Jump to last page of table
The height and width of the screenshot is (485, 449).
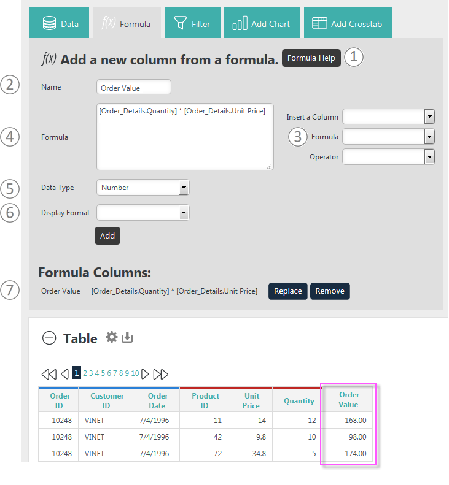coord(161,374)
